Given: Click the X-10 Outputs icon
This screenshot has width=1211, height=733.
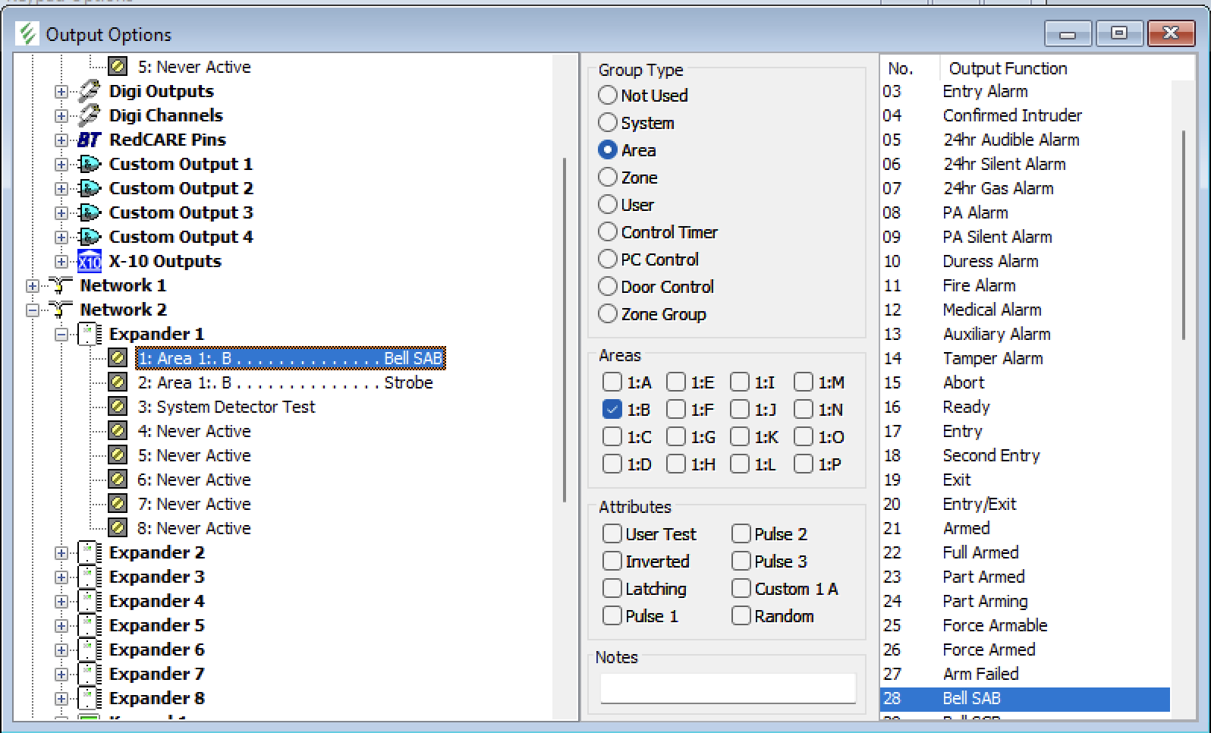Looking at the screenshot, I should [90, 261].
